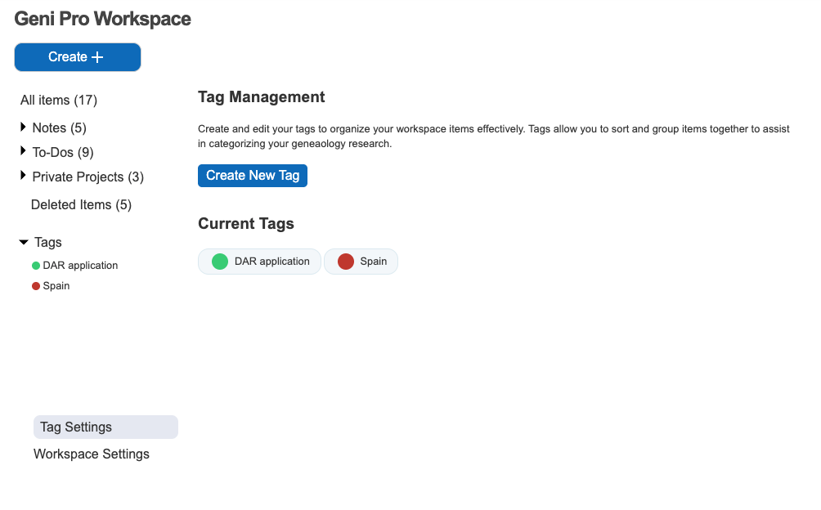Click the Create button

77,56
